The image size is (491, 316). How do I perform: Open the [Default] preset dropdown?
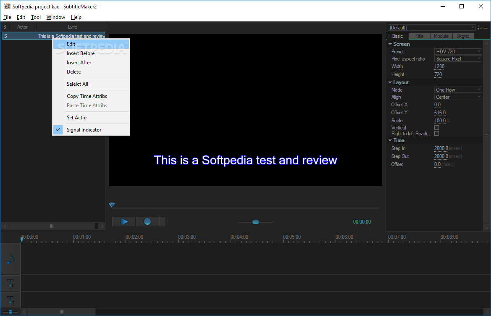coord(431,28)
